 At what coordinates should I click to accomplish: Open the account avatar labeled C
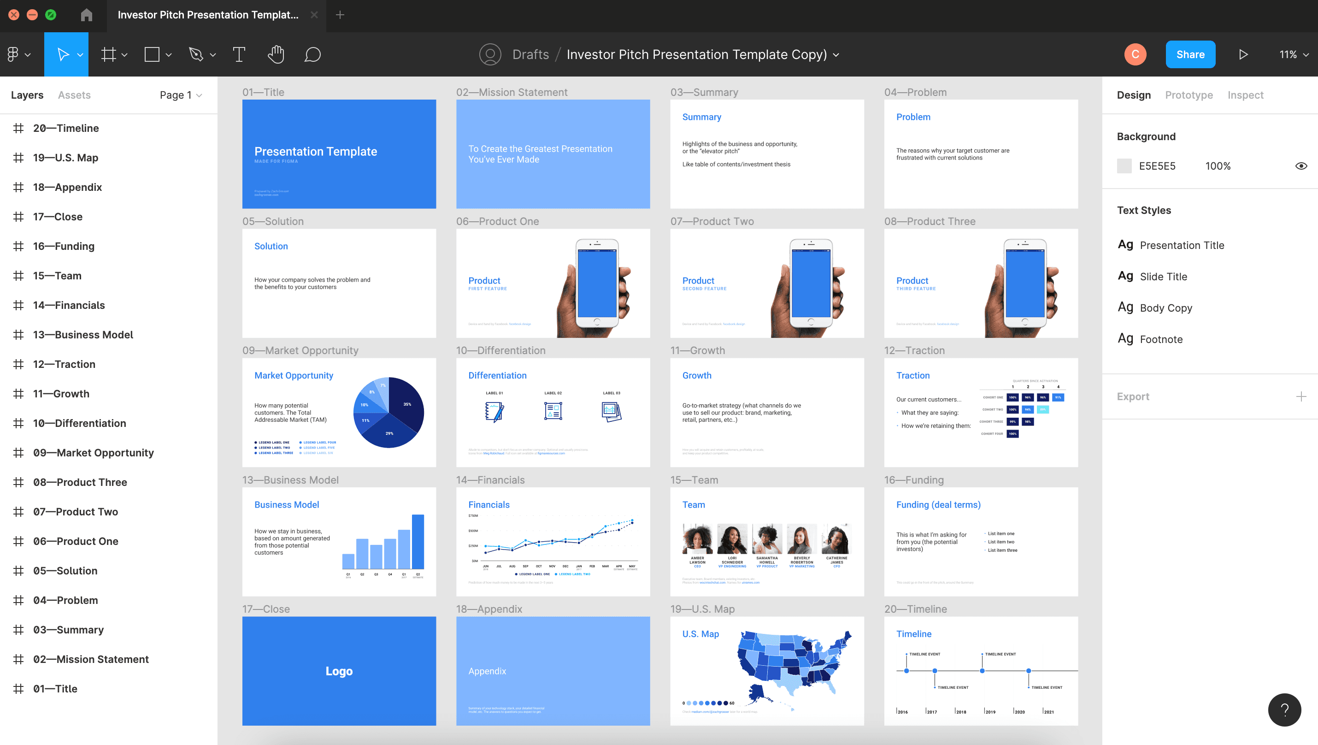(x=1135, y=54)
